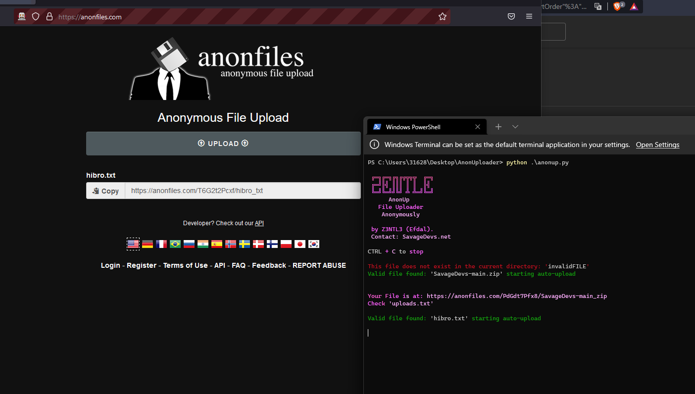
Task: Open the Feedback footer link
Action: [269, 265]
